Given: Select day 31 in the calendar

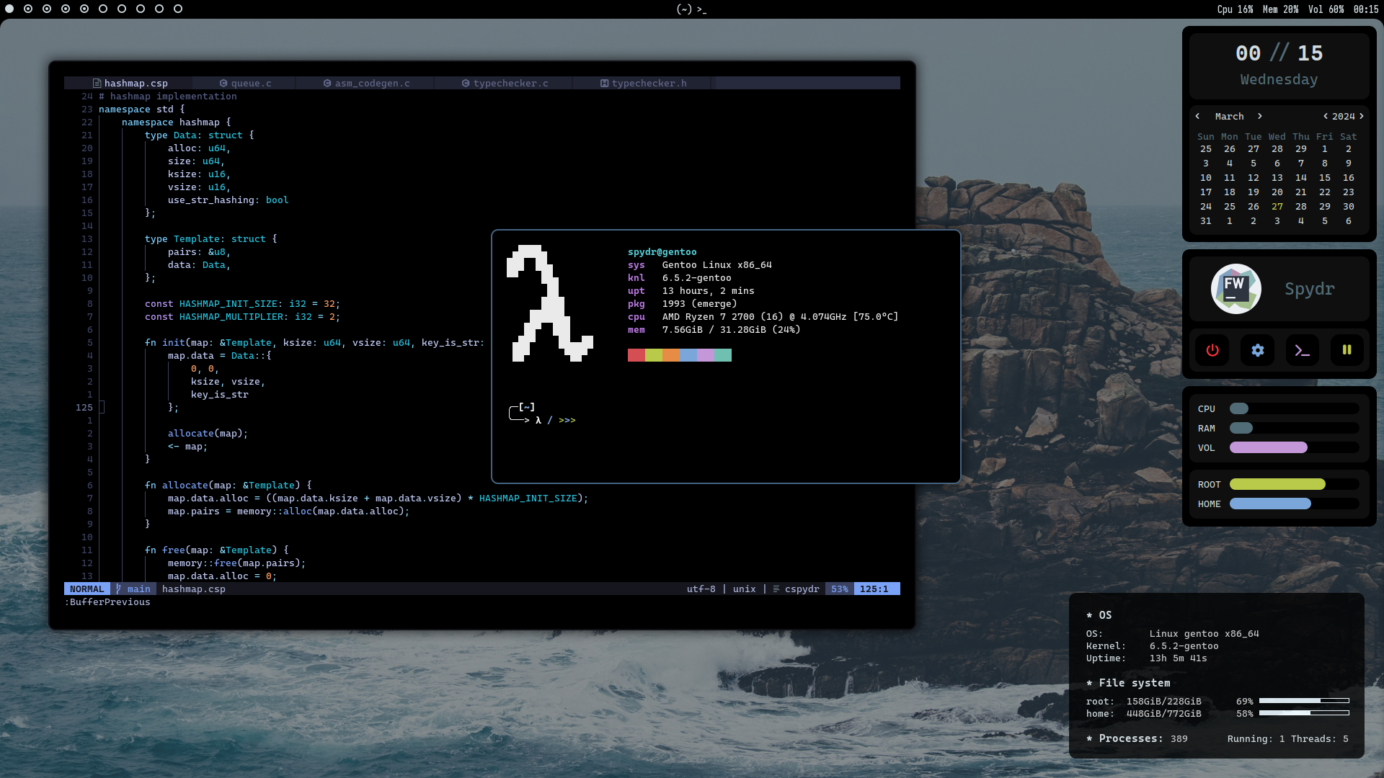Looking at the screenshot, I should [x=1206, y=221].
